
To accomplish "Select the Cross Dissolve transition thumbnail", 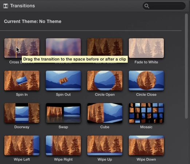I will pyautogui.click(x=22, y=48).
